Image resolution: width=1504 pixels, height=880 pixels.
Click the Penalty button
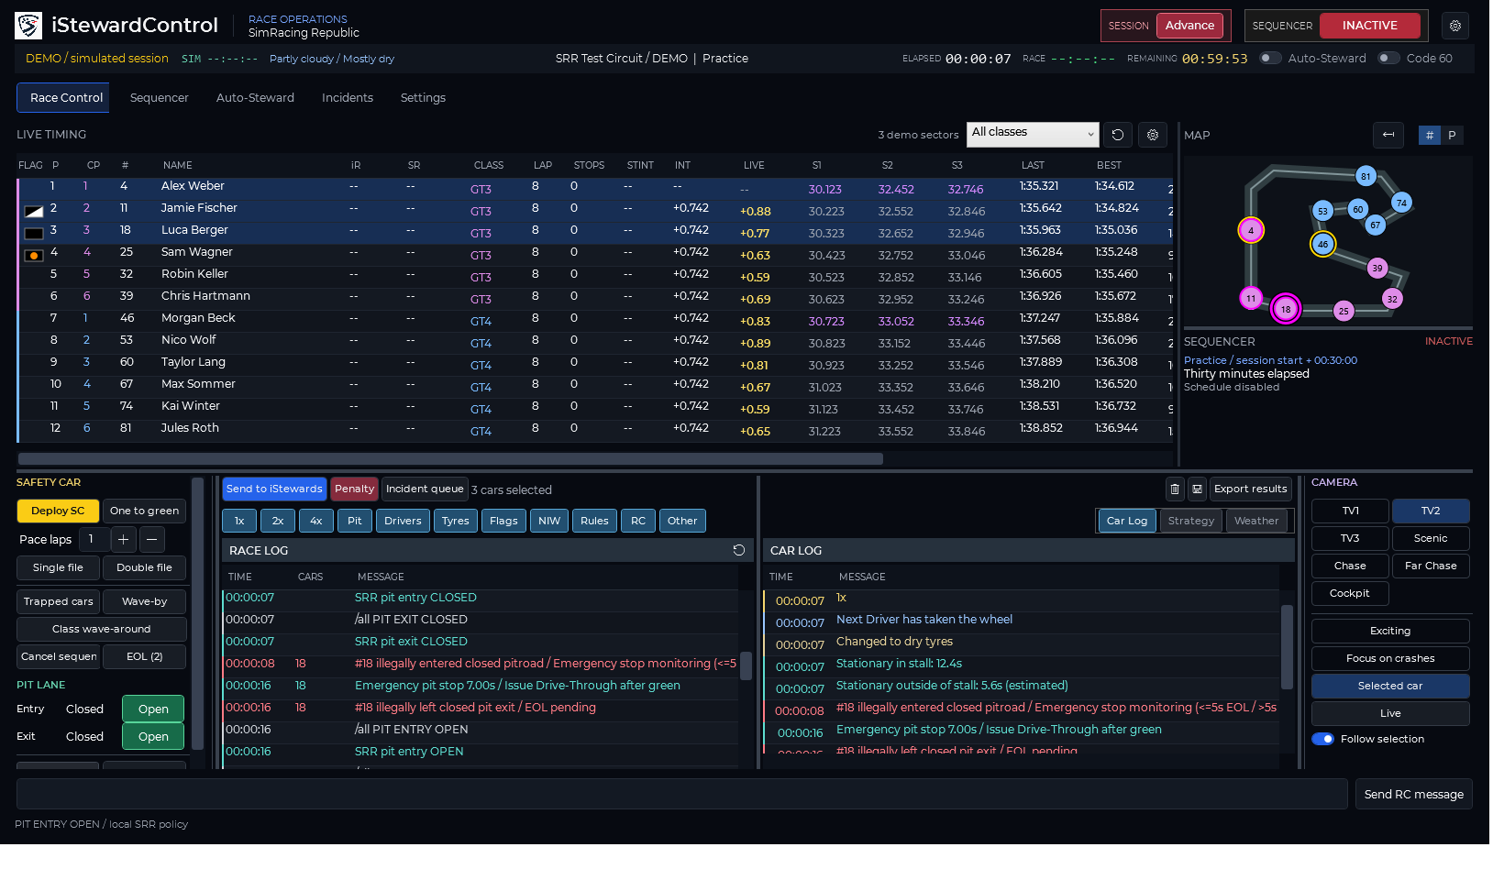point(354,489)
